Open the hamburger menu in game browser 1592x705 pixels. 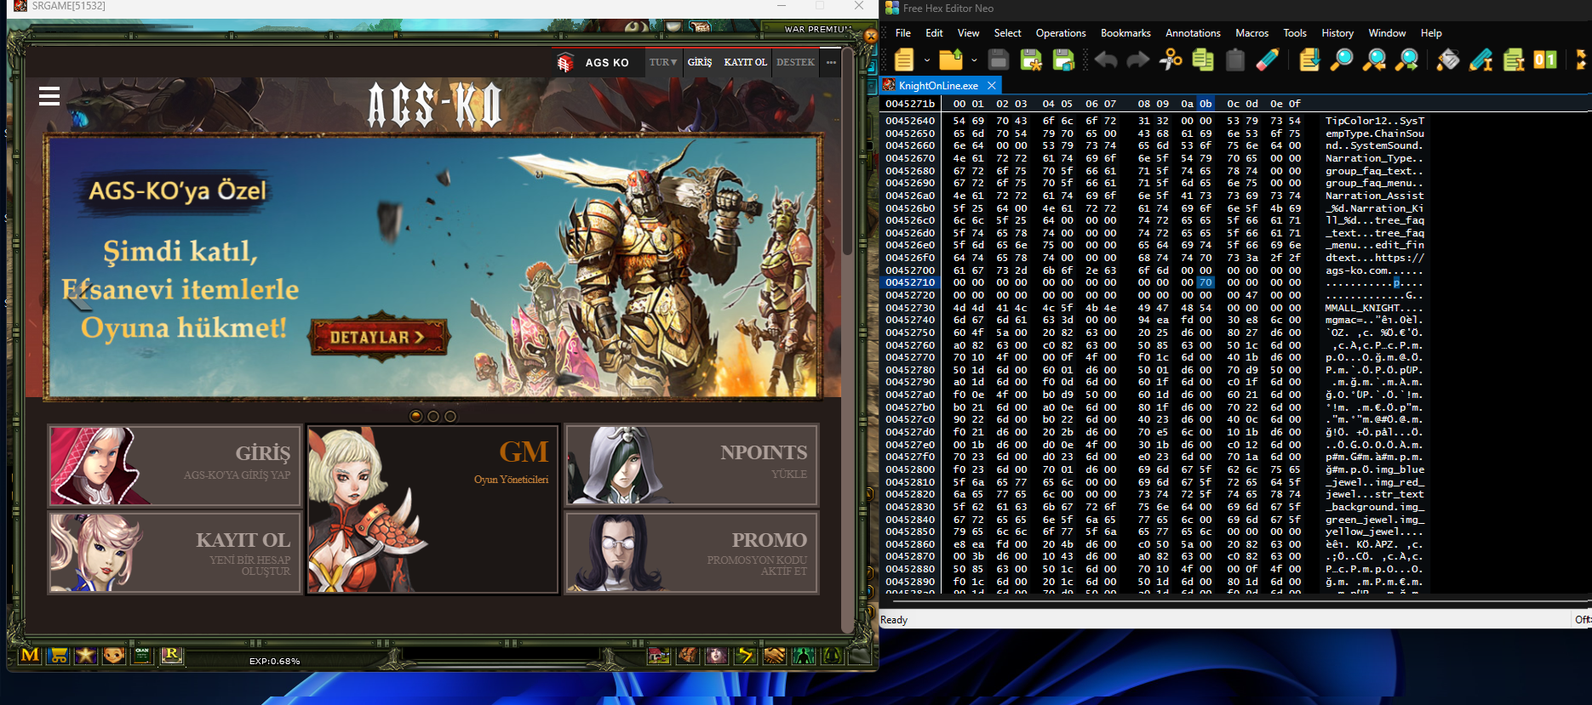point(49,96)
